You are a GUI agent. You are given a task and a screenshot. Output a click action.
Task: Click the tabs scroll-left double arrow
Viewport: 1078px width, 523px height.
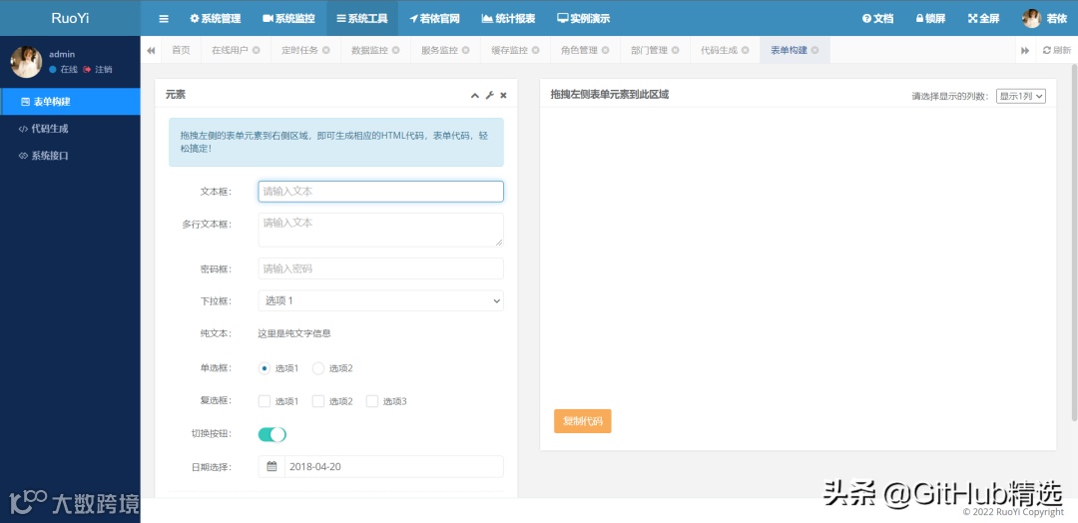click(x=151, y=50)
